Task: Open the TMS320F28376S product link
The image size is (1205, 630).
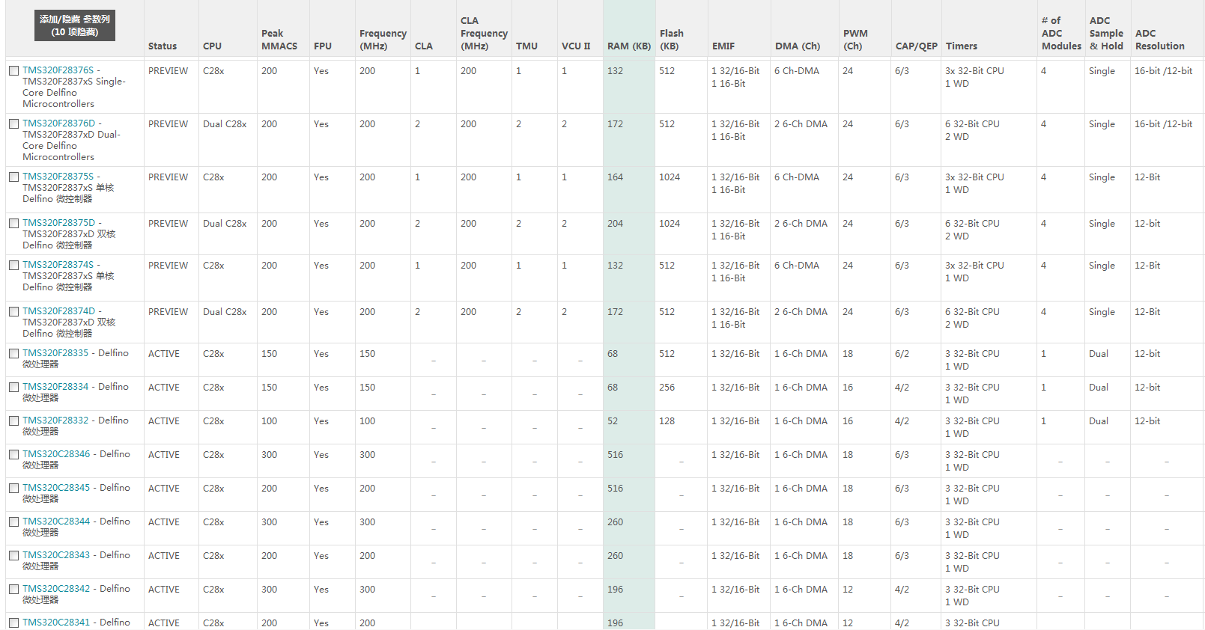Action: tap(58, 70)
